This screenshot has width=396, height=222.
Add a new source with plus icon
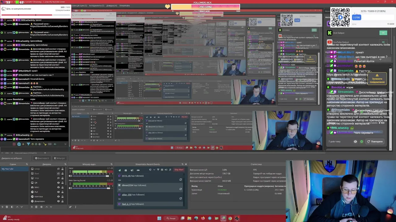pyautogui.click(x=32, y=207)
